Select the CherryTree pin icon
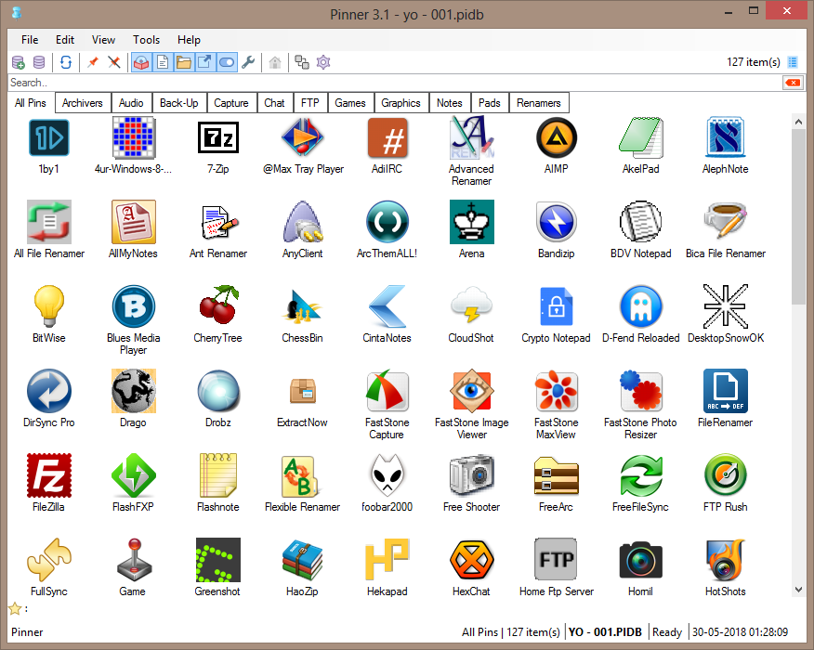 pos(218,305)
